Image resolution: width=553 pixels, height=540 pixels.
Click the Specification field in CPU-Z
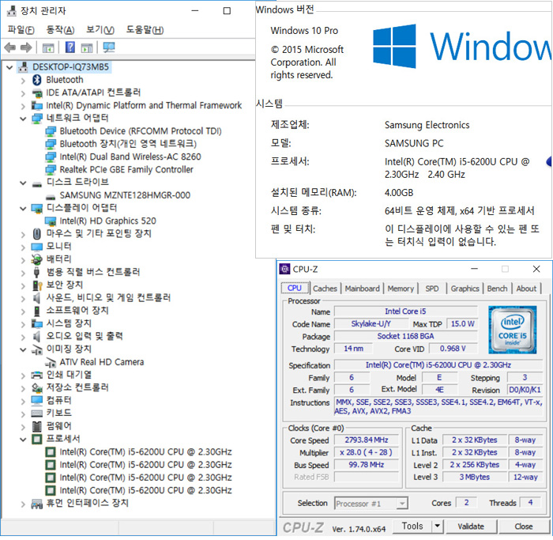point(438,365)
